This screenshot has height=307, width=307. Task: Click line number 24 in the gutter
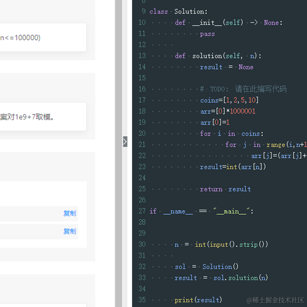pos(142,178)
